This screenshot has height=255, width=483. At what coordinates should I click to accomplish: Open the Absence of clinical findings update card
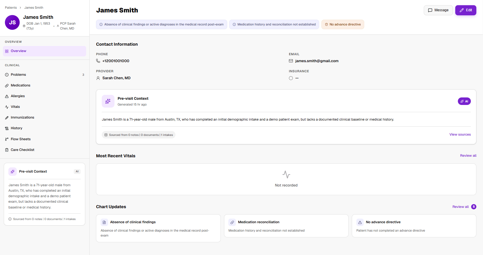point(158,228)
